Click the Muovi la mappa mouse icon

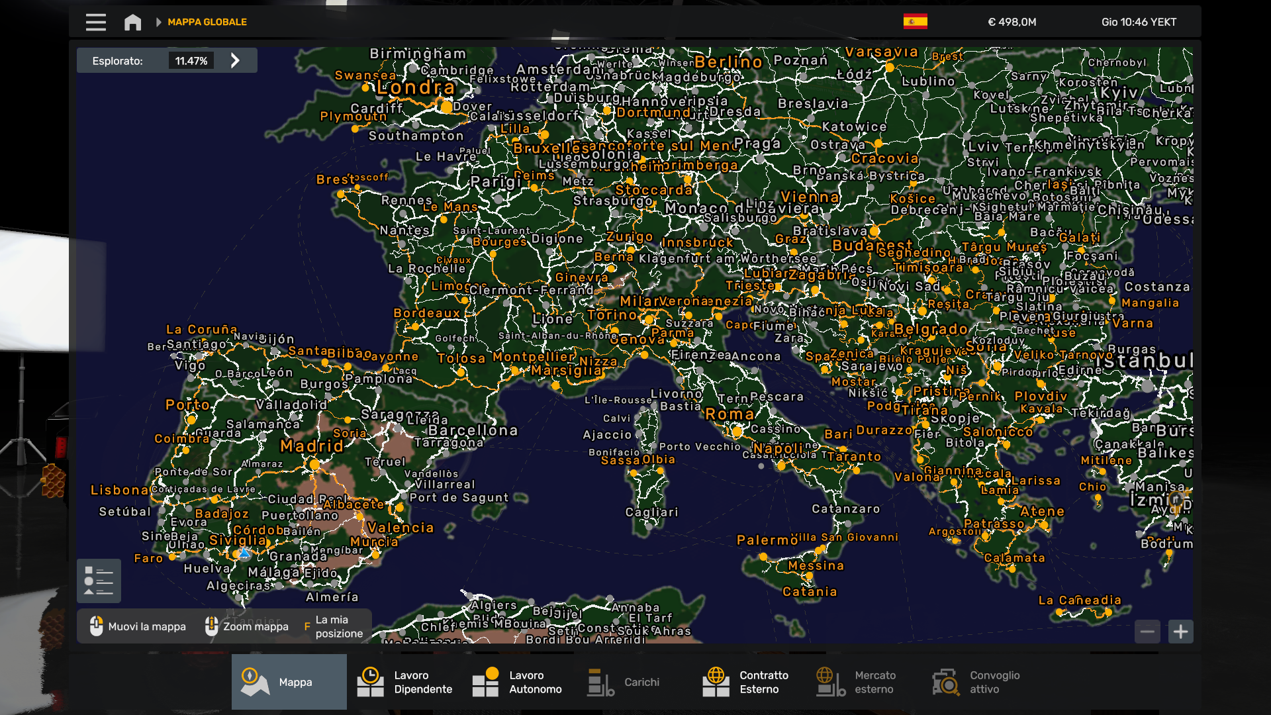pos(96,626)
